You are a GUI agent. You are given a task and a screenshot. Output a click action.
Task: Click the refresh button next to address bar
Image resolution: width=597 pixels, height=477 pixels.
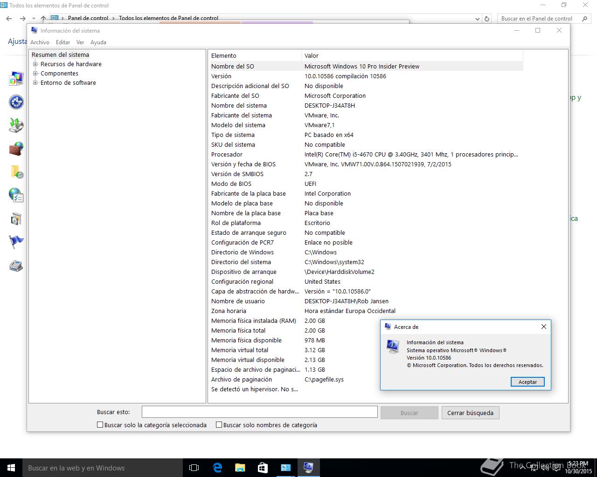(x=487, y=19)
